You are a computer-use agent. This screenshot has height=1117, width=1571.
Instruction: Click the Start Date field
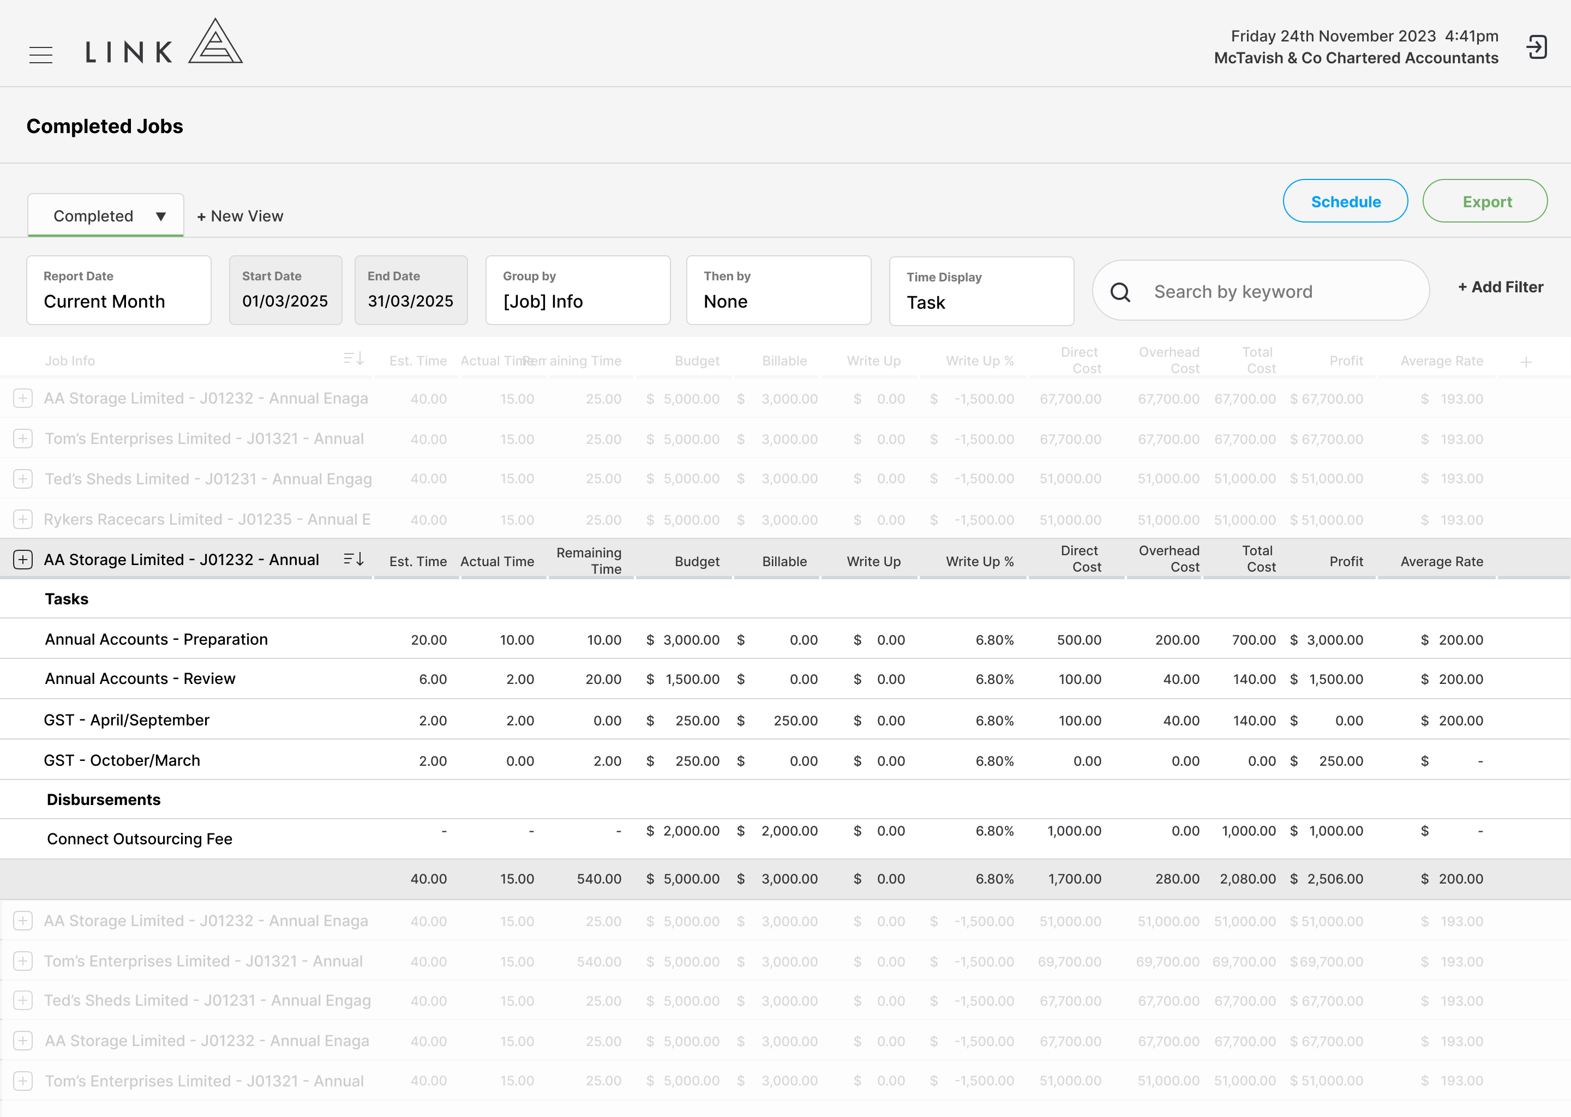pos(285,290)
